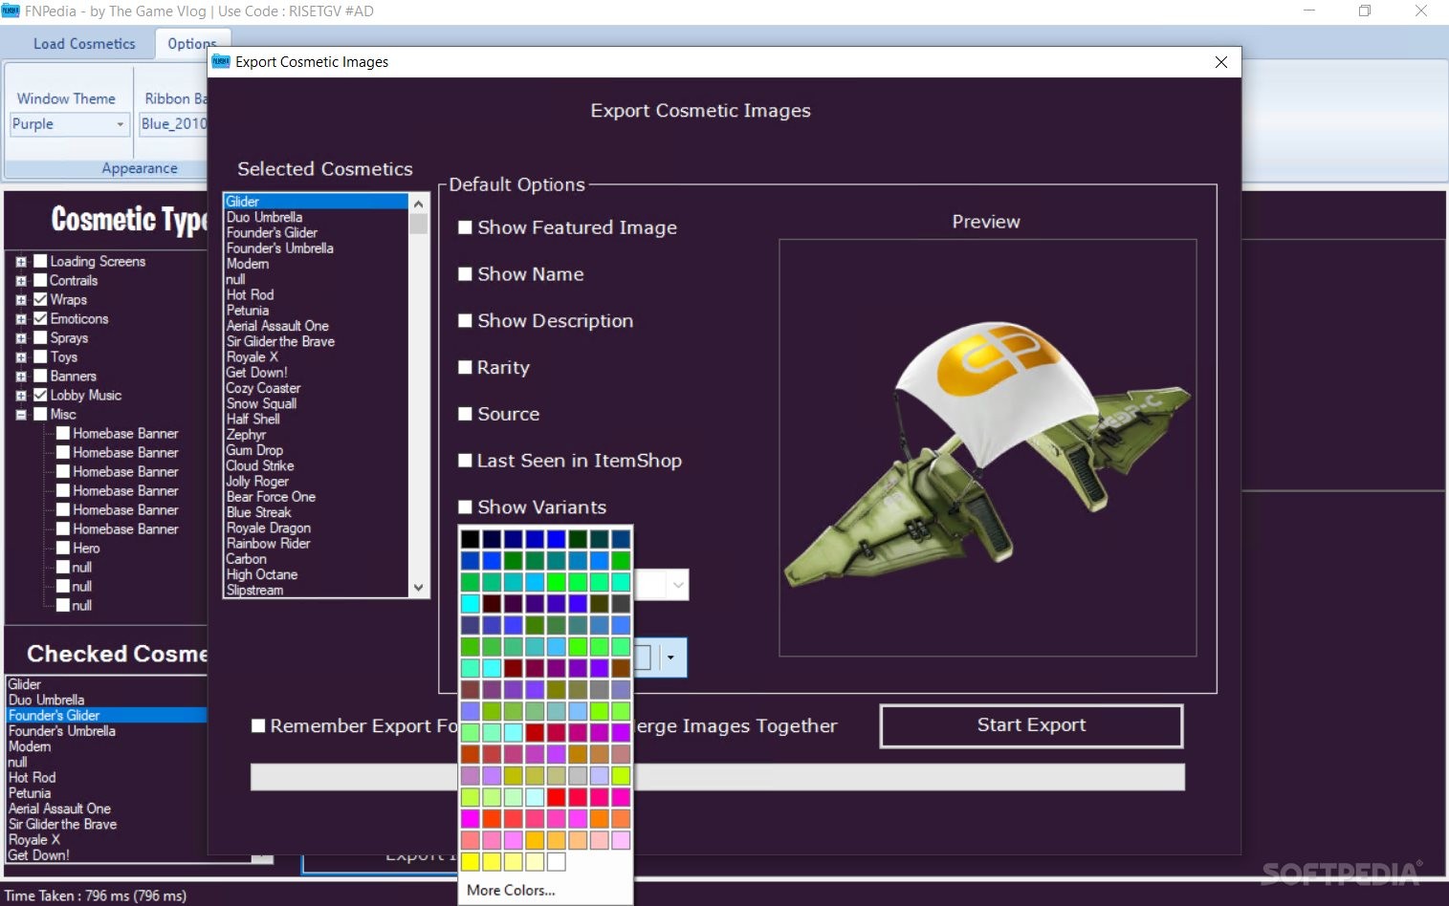
Task: Expand the Emoticons node
Action: (21, 319)
